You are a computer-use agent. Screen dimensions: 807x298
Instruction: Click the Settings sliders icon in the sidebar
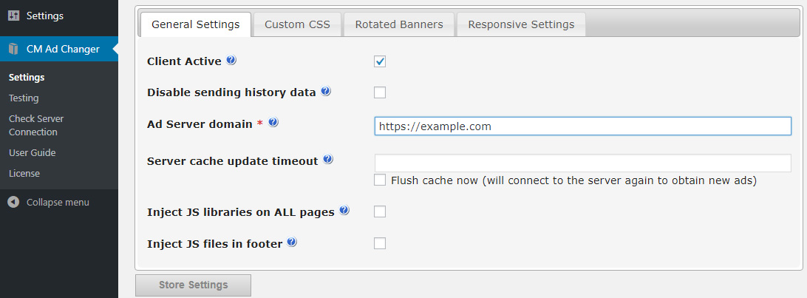coord(13,16)
